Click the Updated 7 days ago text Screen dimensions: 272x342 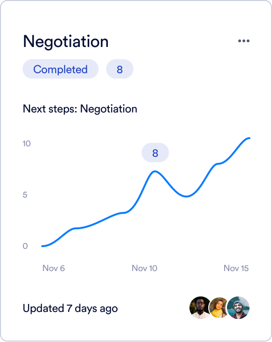(70, 308)
